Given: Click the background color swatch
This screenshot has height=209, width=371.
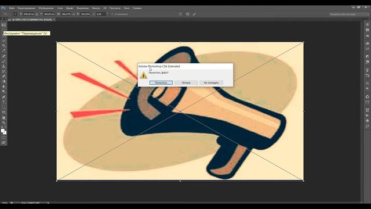Looking at the screenshot, I should point(5,133).
